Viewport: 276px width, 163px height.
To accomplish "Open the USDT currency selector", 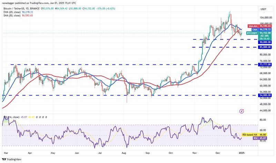I will point(263,9).
